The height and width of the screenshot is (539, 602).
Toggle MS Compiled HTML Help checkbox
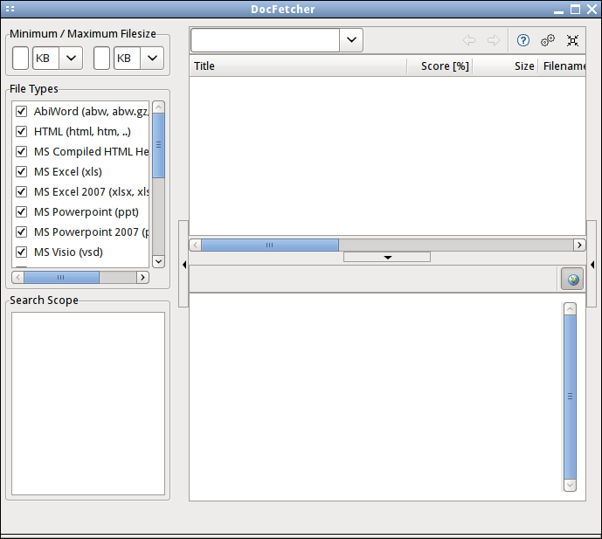(21, 151)
